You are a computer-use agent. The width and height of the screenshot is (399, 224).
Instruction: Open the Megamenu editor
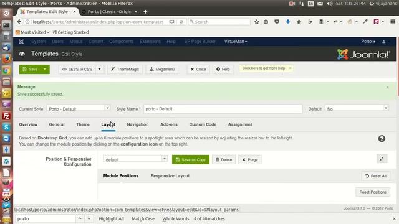coord(162,69)
